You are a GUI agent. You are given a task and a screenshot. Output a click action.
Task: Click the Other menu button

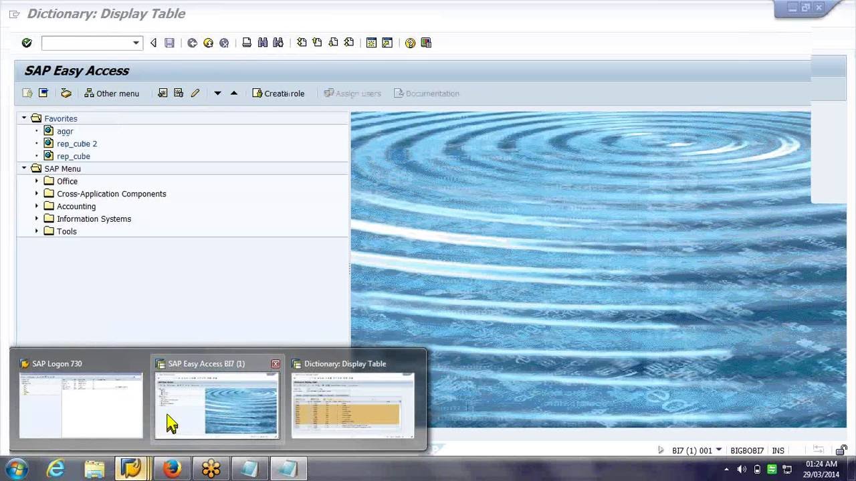[112, 94]
